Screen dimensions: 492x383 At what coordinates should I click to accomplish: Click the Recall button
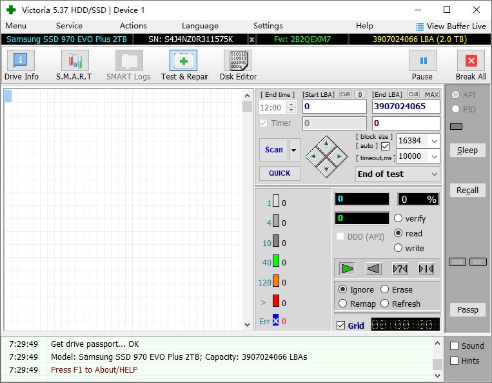pos(467,191)
